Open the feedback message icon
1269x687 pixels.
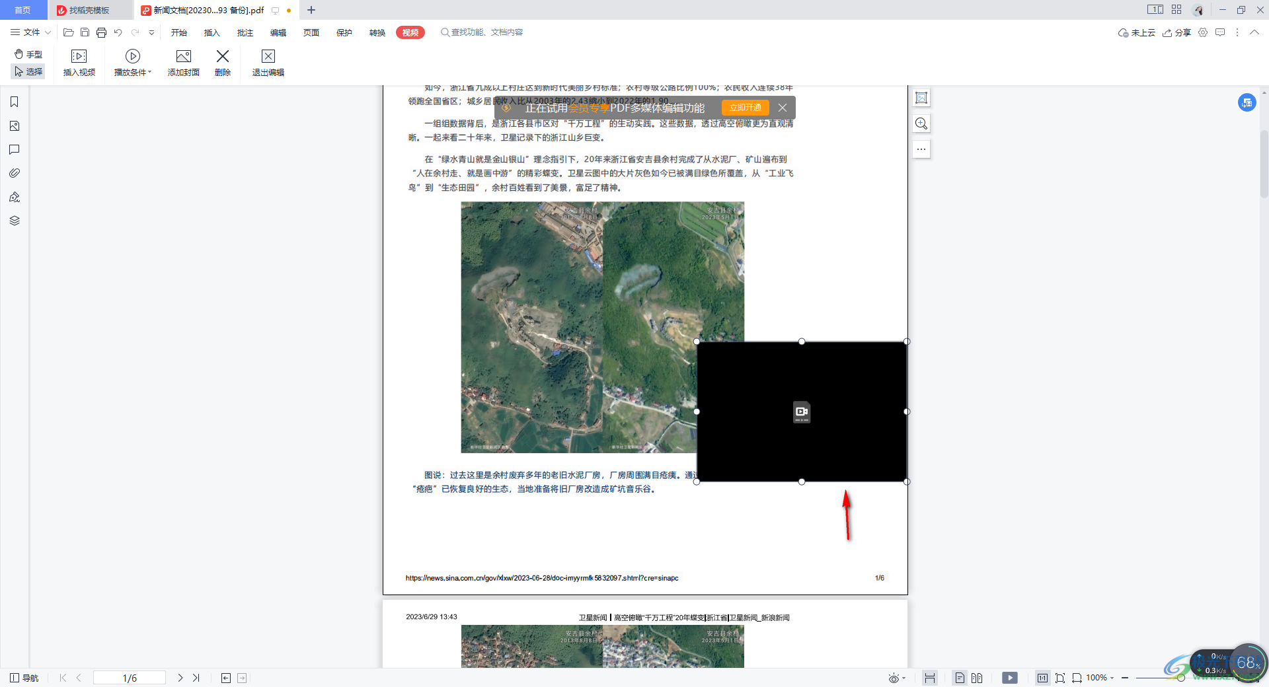point(1220,32)
